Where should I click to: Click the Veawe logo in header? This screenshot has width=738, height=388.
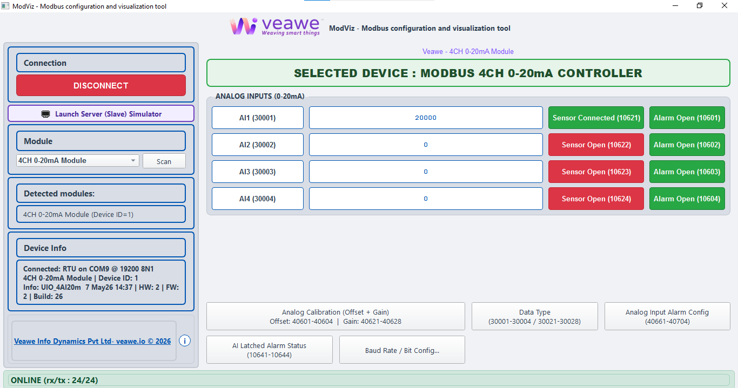coord(276,26)
